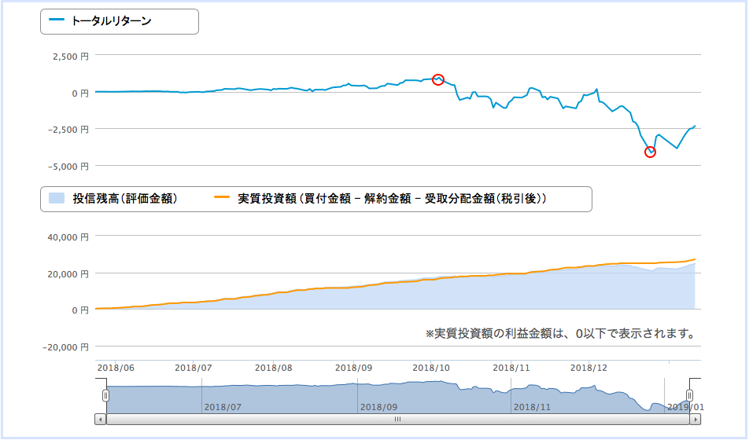Click the scrollbar right arrow button
Image resolution: width=749 pixels, height=440 pixels.
click(x=695, y=420)
